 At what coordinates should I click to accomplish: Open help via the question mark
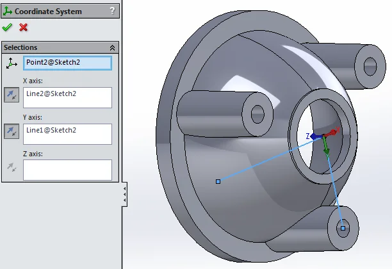tap(112, 10)
